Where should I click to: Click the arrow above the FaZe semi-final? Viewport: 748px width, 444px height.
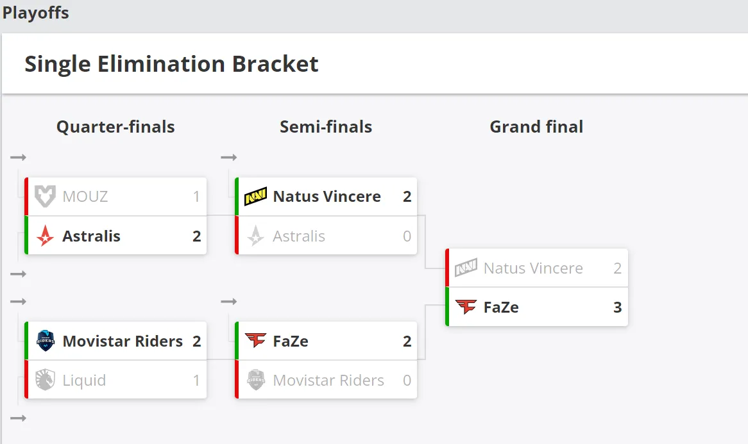(228, 302)
